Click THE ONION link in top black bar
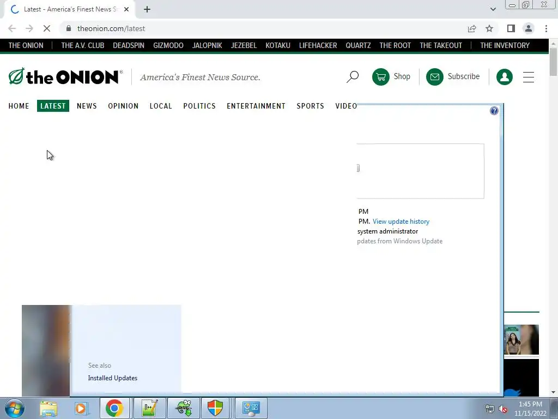558x419 pixels. (x=26, y=46)
